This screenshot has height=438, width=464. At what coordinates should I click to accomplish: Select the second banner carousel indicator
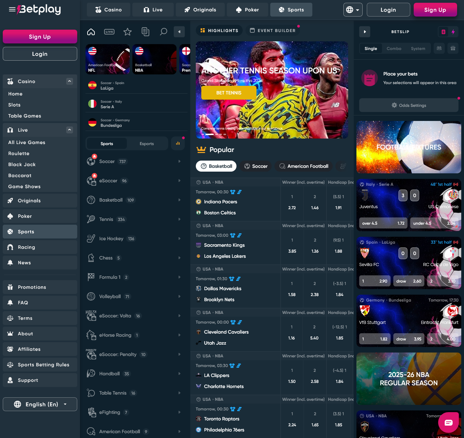coord(210,134)
